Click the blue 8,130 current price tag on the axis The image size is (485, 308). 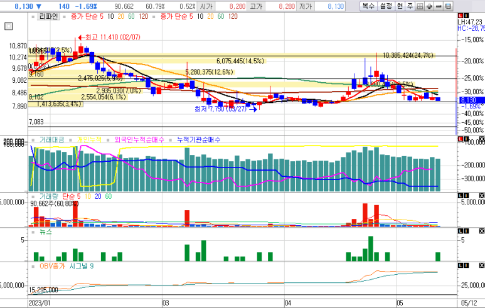point(471,100)
